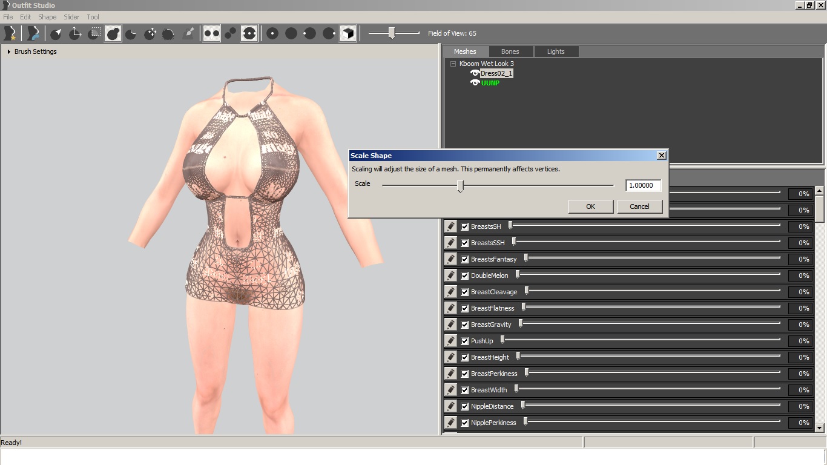Cancel the Scale Shape dialog
The image size is (827, 465).
coord(640,206)
